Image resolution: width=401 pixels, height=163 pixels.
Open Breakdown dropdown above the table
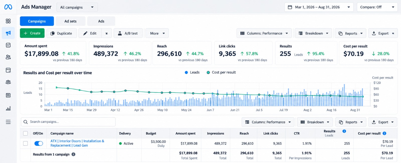(x=315, y=122)
